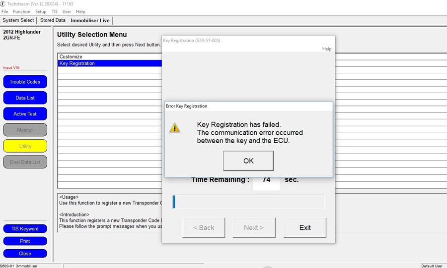Click the Next button in Key Registration
447x268 pixels.
tap(254, 228)
